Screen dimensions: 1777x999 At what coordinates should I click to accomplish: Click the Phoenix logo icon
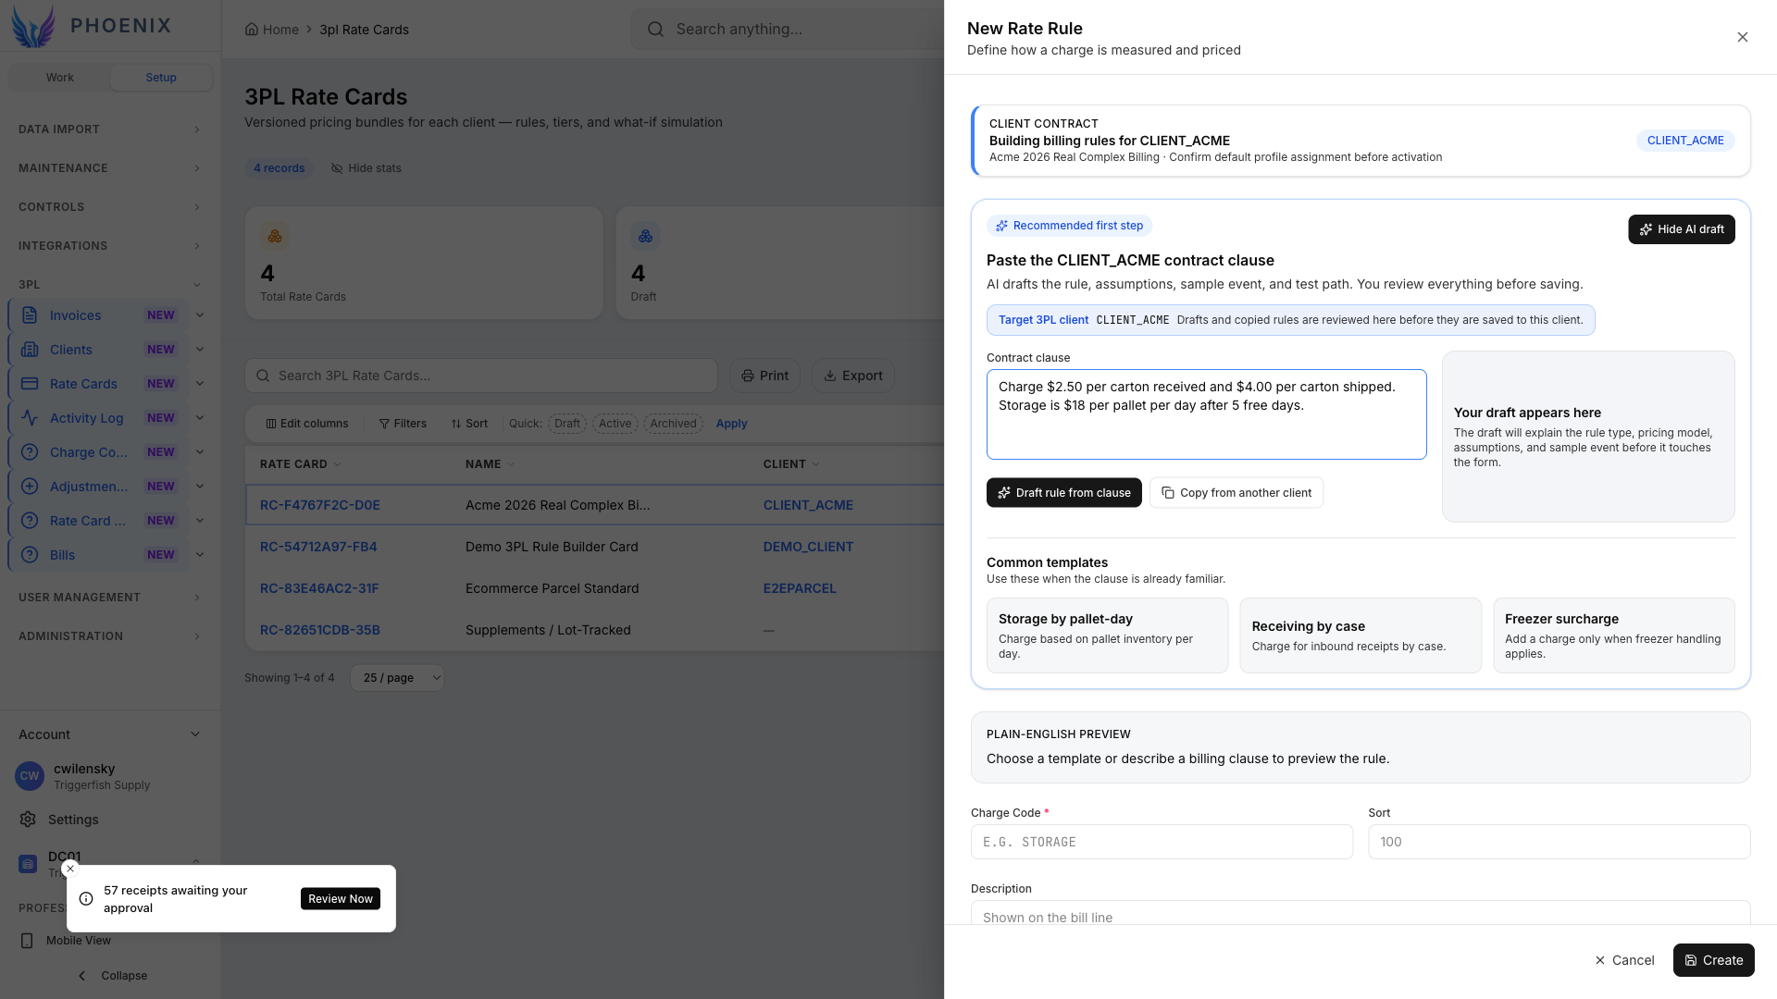tap(33, 26)
